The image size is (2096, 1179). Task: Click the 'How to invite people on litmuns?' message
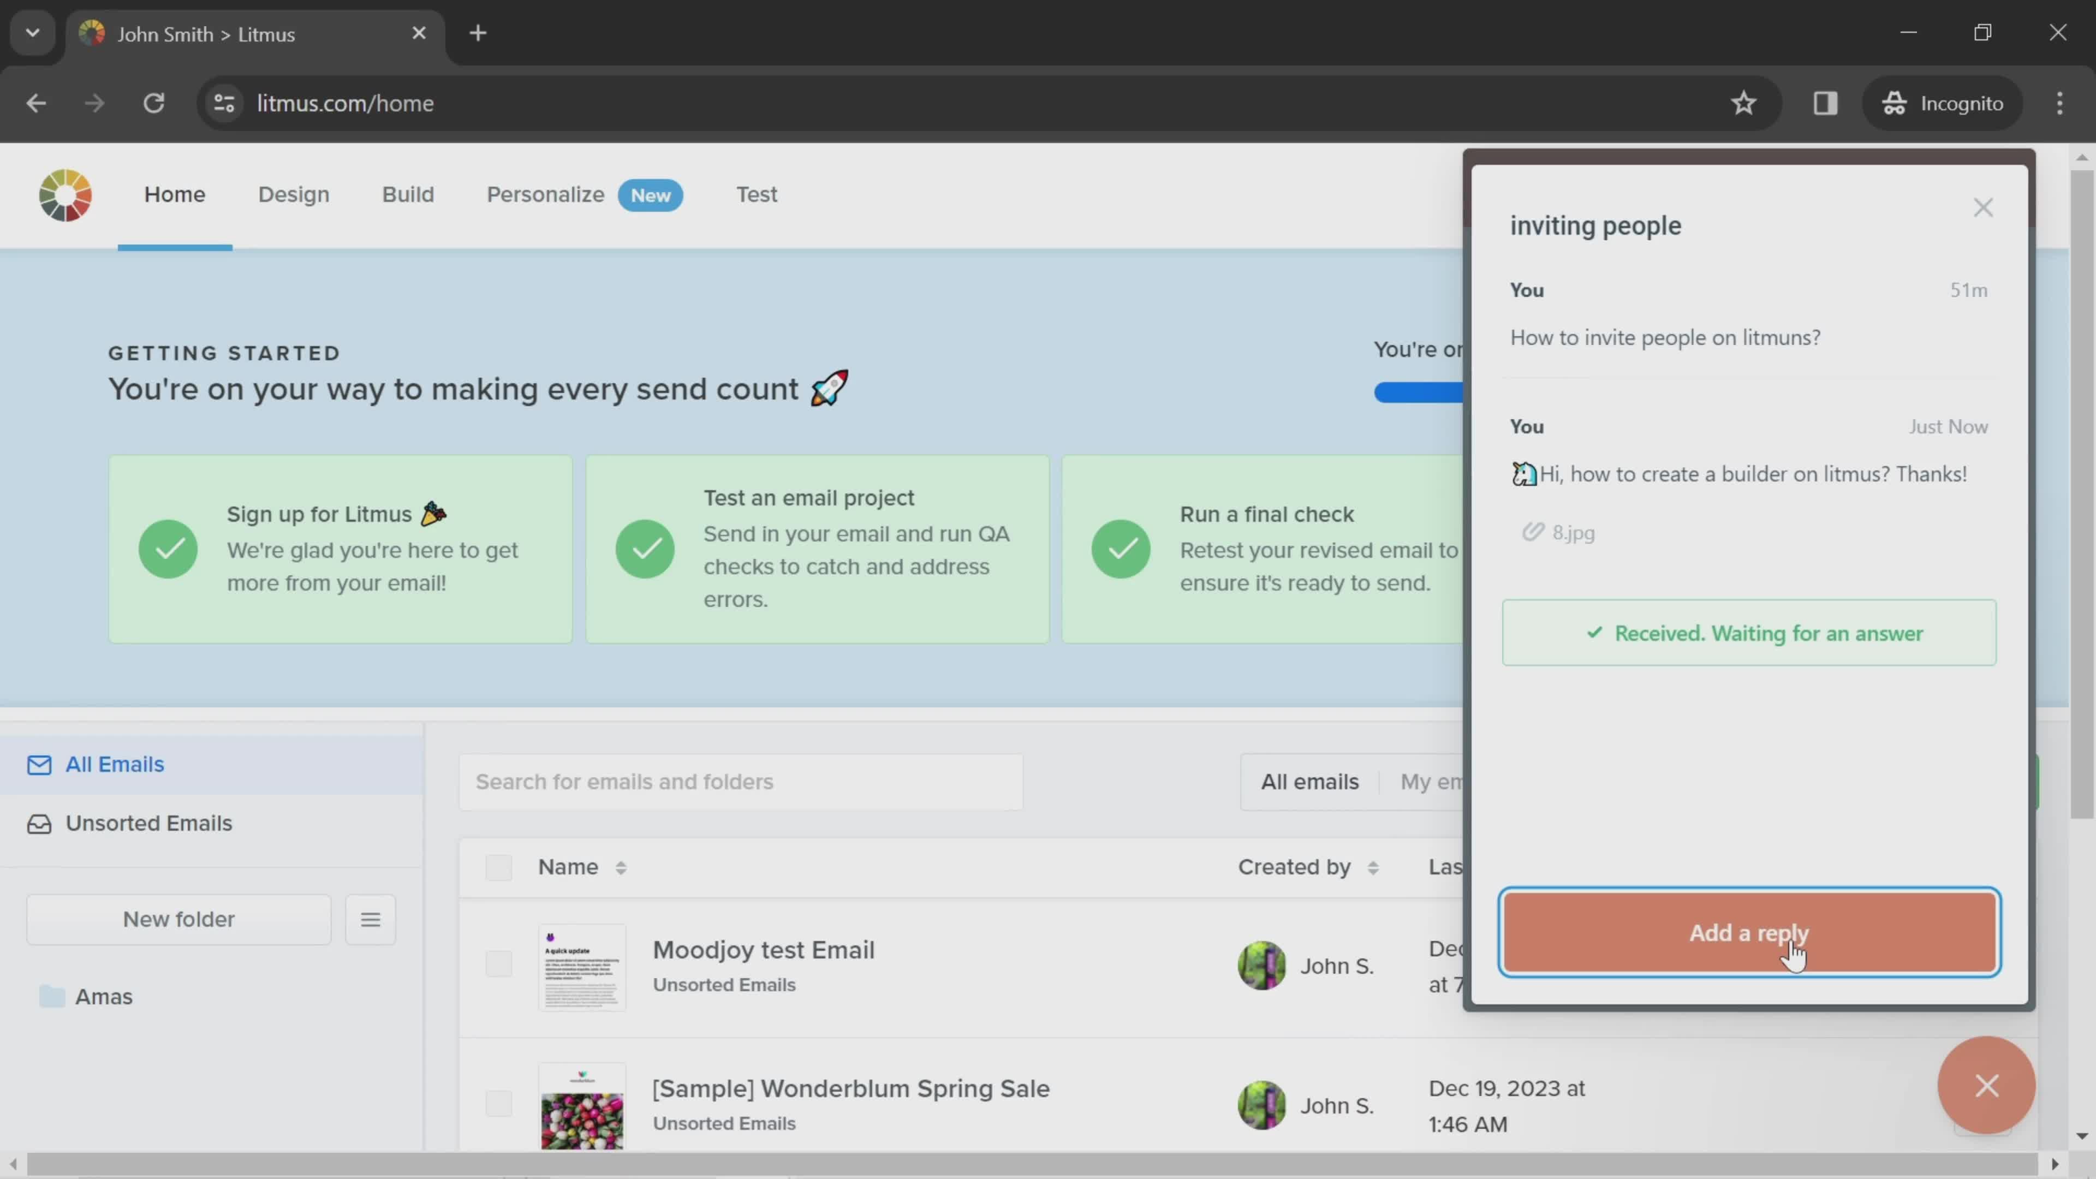click(x=1665, y=338)
